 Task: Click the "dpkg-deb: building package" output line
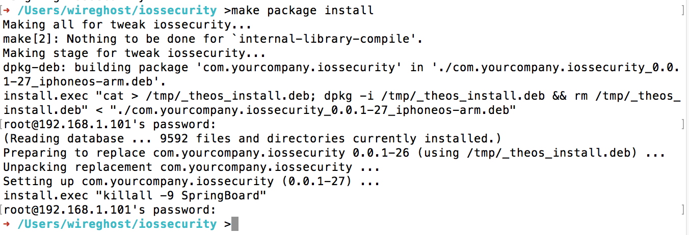pos(340,67)
